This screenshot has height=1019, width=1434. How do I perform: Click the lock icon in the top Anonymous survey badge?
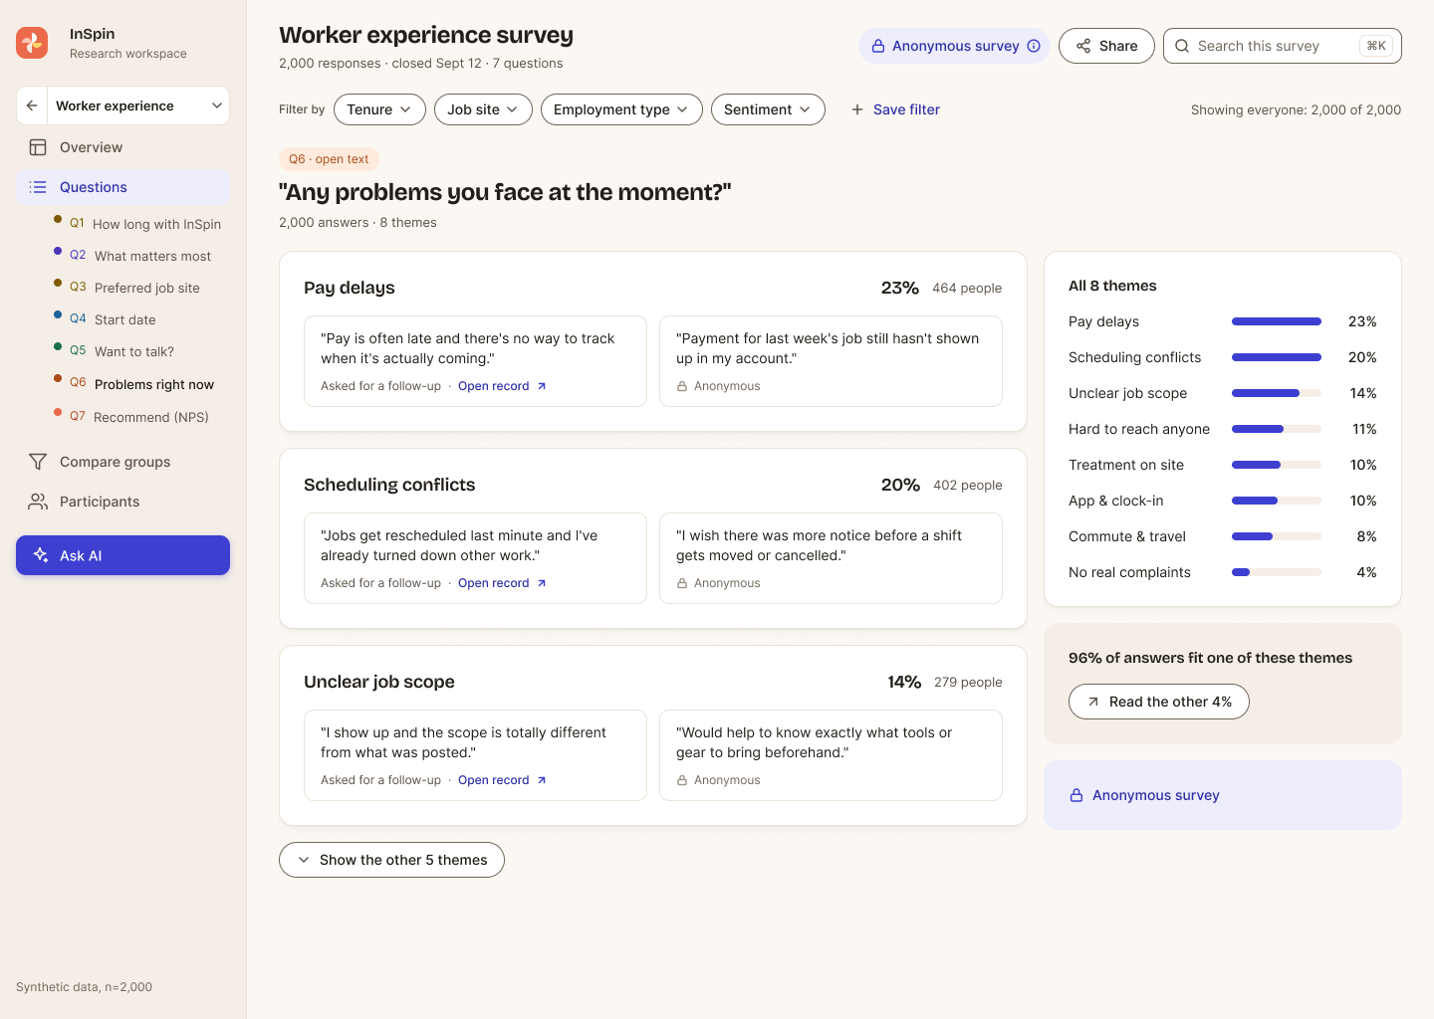click(x=878, y=46)
